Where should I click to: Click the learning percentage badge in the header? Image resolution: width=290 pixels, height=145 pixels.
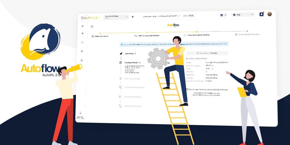tap(188, 16)
